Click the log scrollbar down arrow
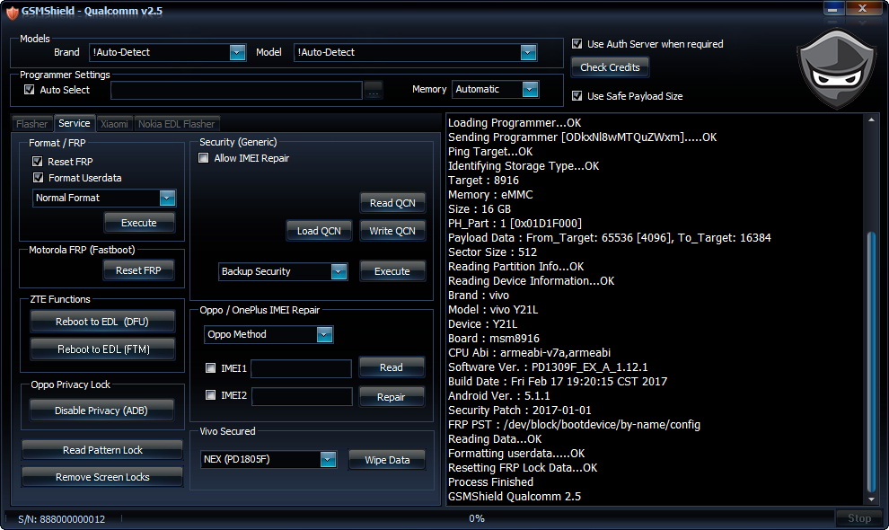889x530 pixels. pos(871,499)
